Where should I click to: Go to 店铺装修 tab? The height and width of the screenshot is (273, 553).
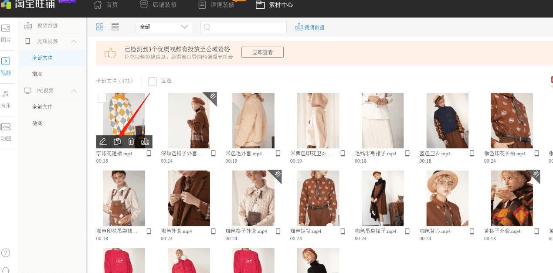(158, 5)
